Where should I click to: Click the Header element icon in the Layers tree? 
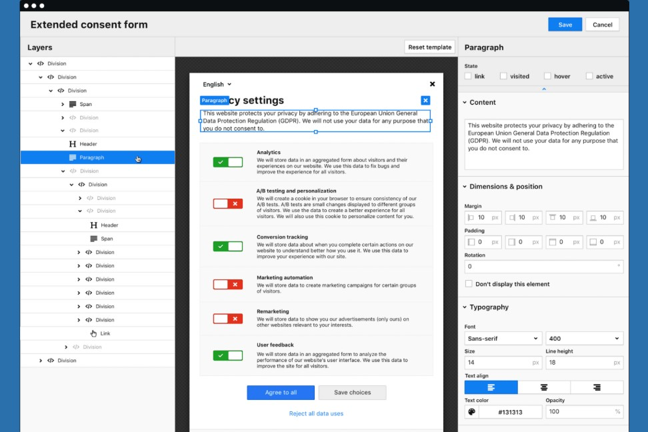click(x=73, y=144)
